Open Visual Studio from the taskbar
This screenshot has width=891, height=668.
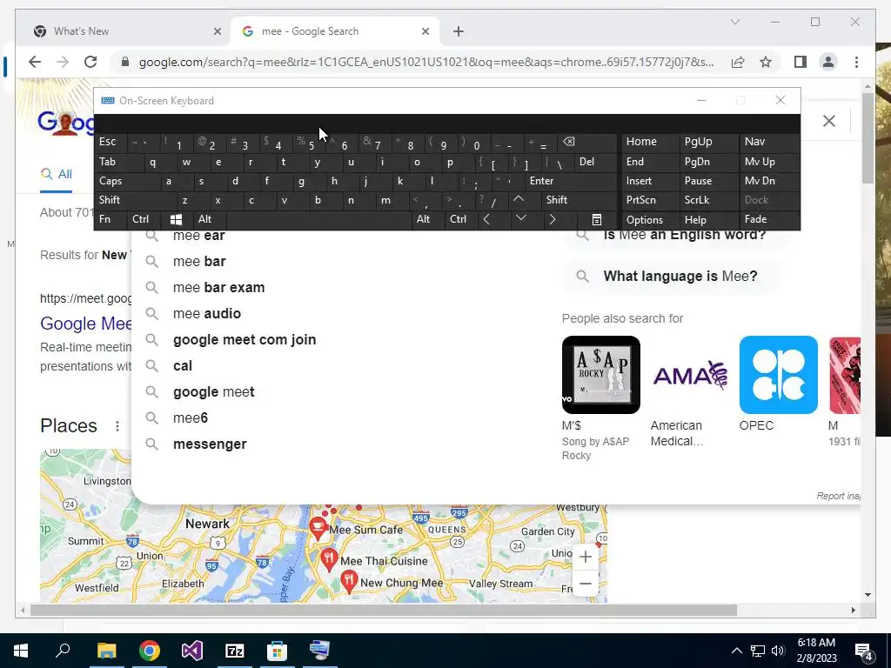click(192, 651)
